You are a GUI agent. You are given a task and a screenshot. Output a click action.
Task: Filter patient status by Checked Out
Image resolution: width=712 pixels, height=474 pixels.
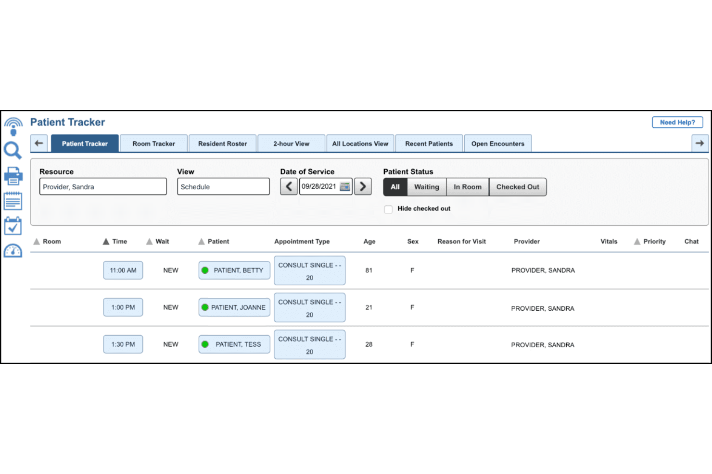[x=518, y=187]
